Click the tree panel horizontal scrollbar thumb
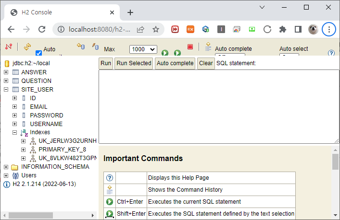The width and height of the screenshot is (340, 220). coord(31,215)
